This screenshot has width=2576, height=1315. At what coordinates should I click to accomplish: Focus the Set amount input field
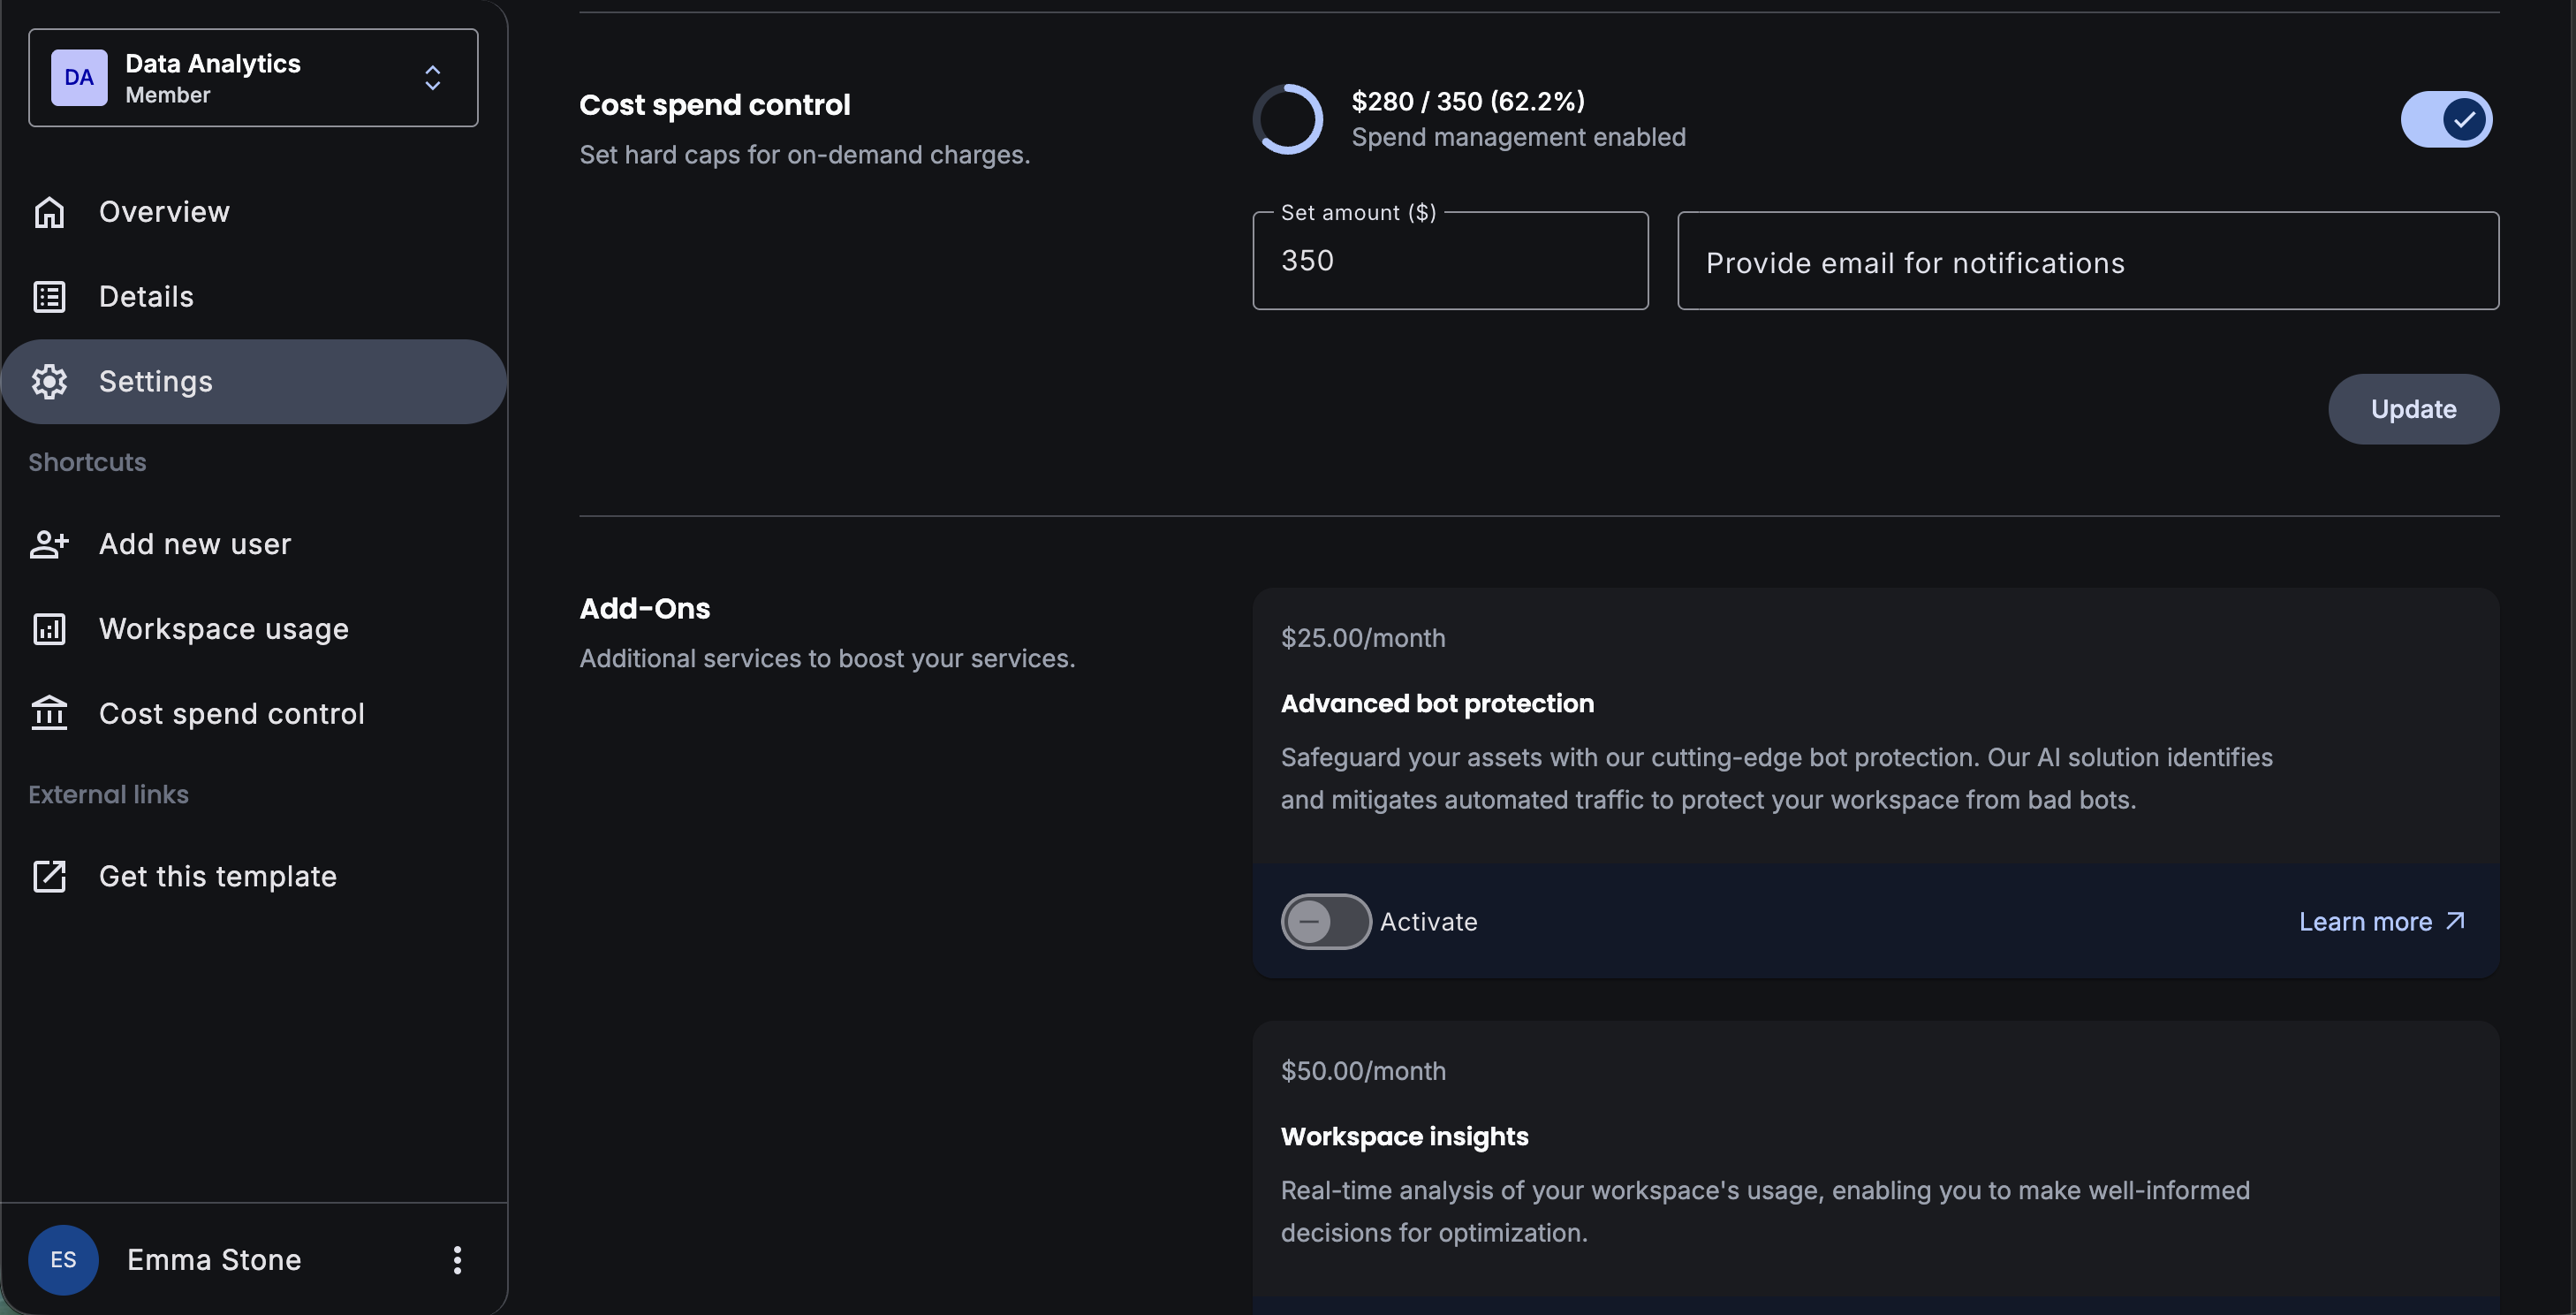point(1449,261)
